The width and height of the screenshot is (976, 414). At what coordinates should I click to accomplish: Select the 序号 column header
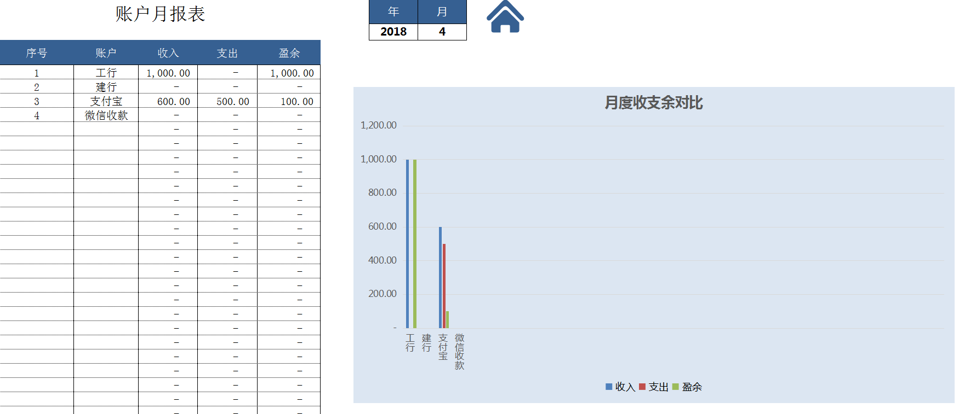(37, 53)
